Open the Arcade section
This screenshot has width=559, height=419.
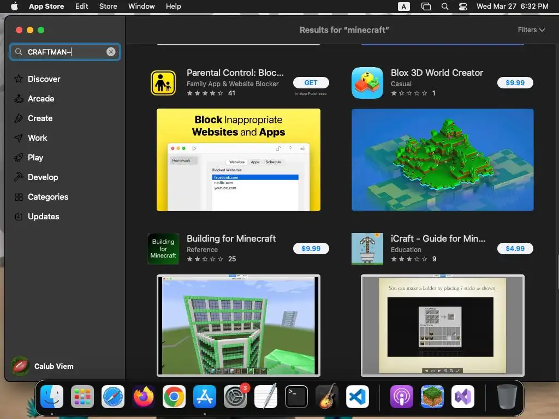[34, 99]
